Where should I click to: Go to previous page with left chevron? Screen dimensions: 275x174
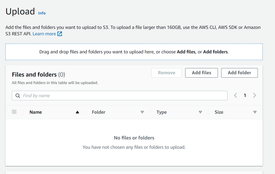(236, 95)
